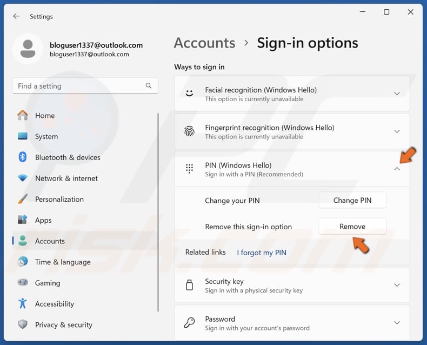427x345 pixels.
Task: Open Privacy & security settings
Action: coord(84,324)
